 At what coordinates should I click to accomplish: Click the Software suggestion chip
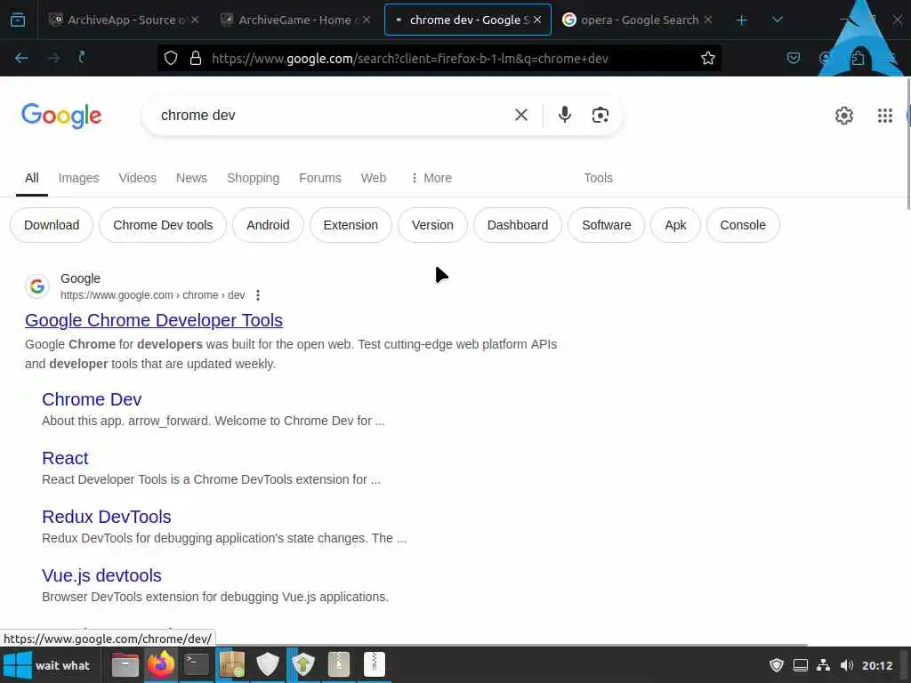coord(607,225)
